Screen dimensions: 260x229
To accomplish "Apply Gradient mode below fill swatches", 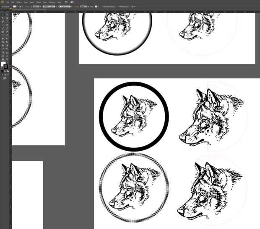I will [x=5, y=71].
